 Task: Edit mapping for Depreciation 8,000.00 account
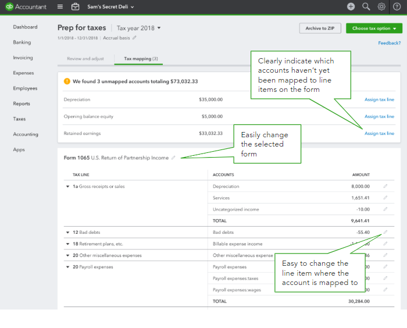(x=385, y=186)
